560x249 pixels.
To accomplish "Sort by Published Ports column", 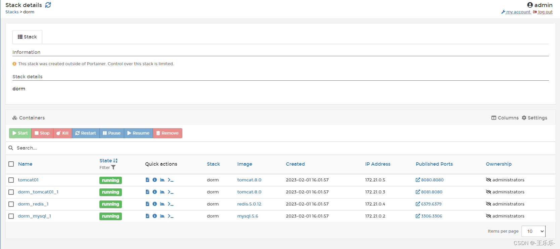I will pos(434,164).
